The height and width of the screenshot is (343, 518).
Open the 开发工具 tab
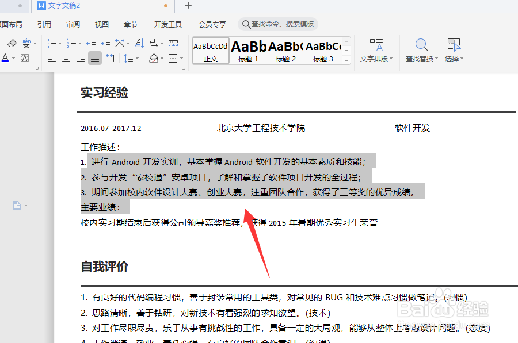[168, 24]
